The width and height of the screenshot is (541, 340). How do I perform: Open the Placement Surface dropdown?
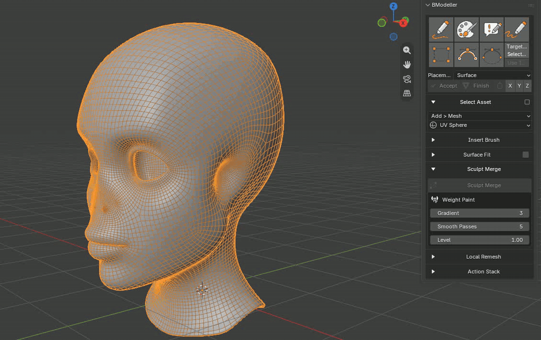click(493, 75)
